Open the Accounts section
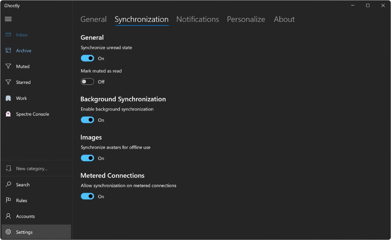Image resolution: width=391 pixels, height=240 pixels. (x=25, y=216)
